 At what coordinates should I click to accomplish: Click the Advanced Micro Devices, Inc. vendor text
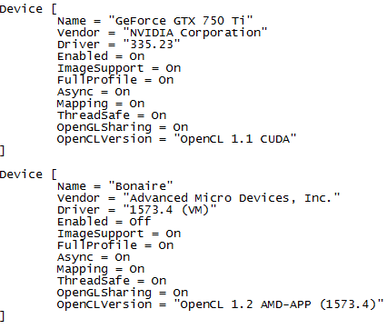(x=232, y=198)
